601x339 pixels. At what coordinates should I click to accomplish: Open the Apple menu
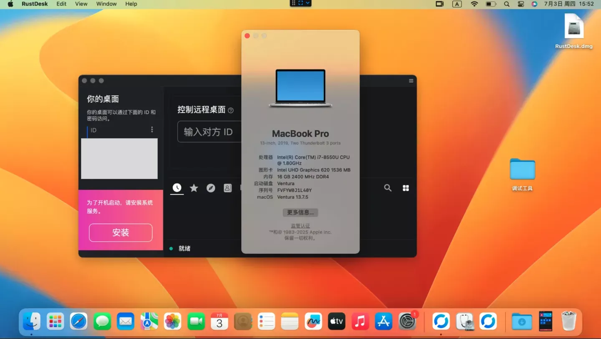pos(10,4)
